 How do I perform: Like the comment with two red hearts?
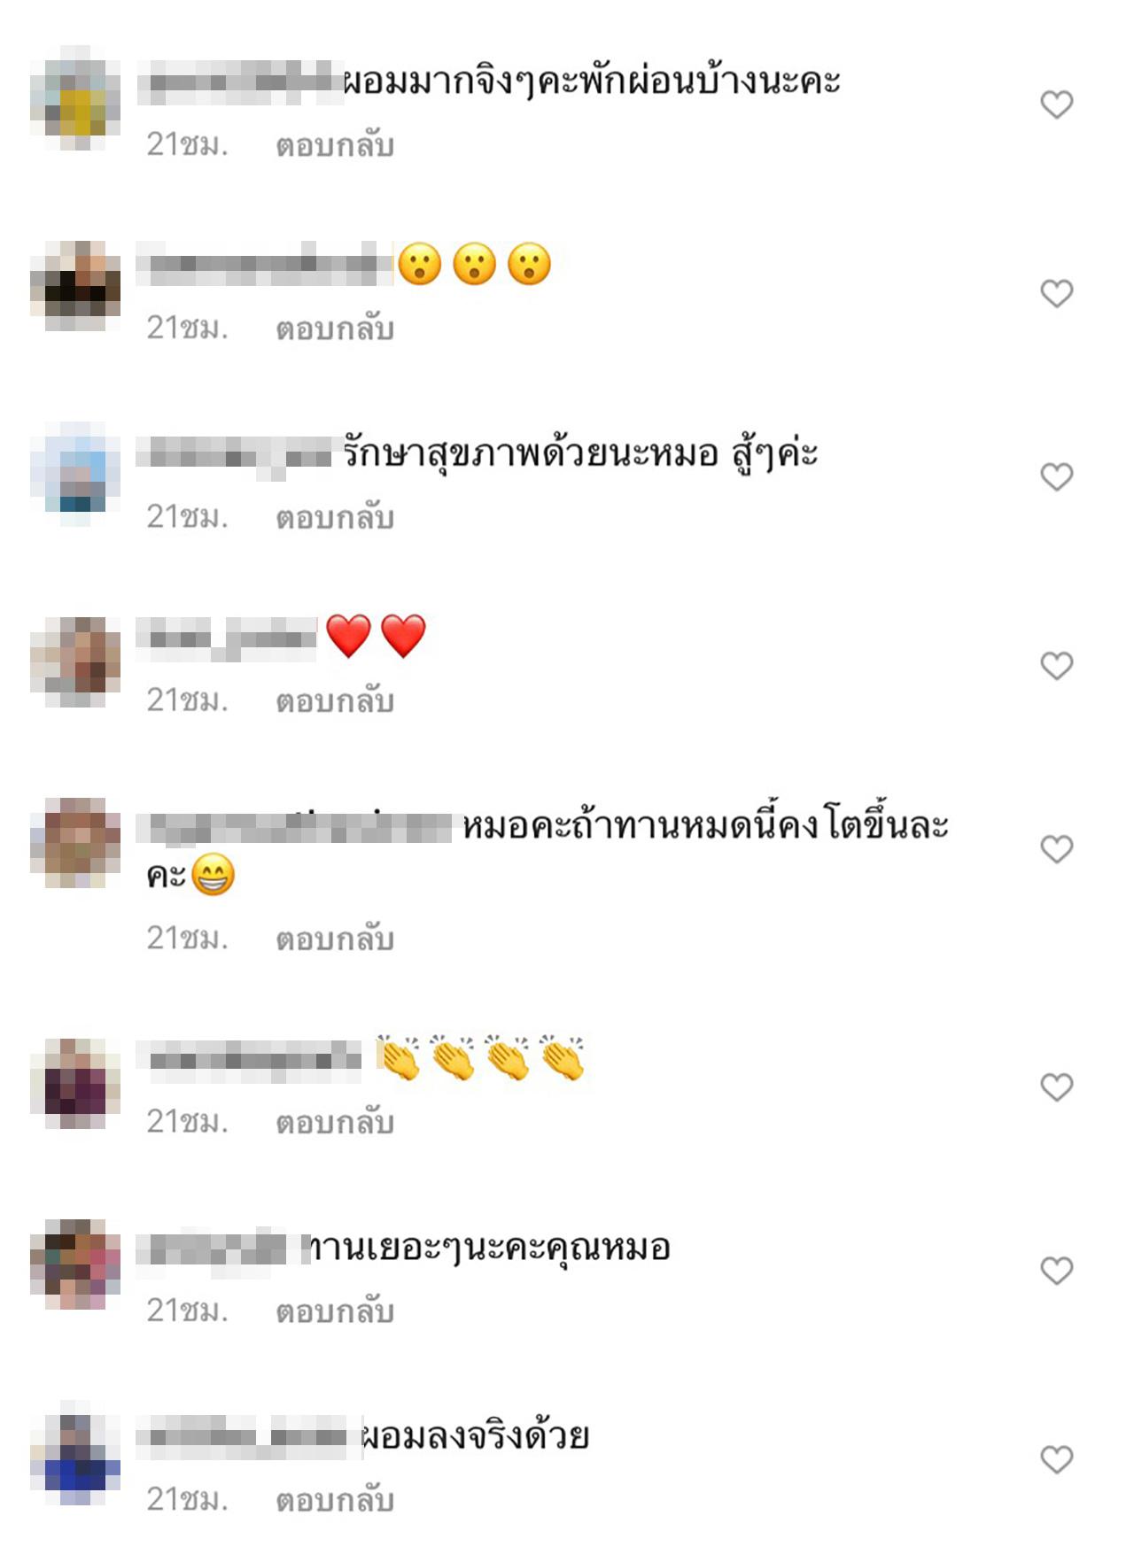tap(1056, 665)
